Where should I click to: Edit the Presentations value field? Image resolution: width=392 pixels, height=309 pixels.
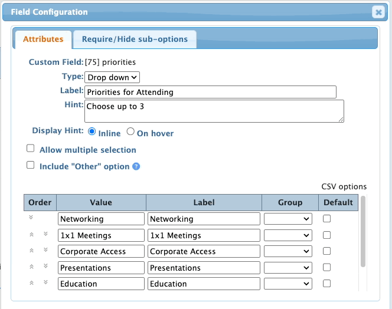coord(101,268)
